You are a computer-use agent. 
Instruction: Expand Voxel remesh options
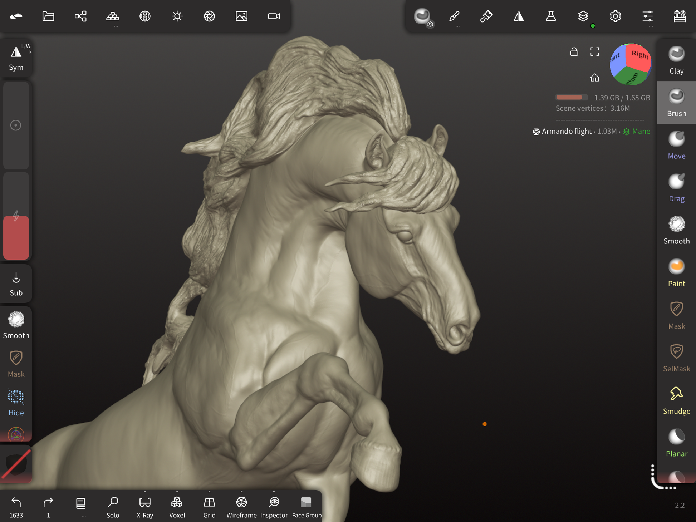tap(177, 492)
